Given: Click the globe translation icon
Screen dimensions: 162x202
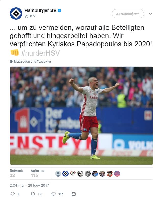Looking at the screenshot, I should pyautogui.click(x=11, y=62).
